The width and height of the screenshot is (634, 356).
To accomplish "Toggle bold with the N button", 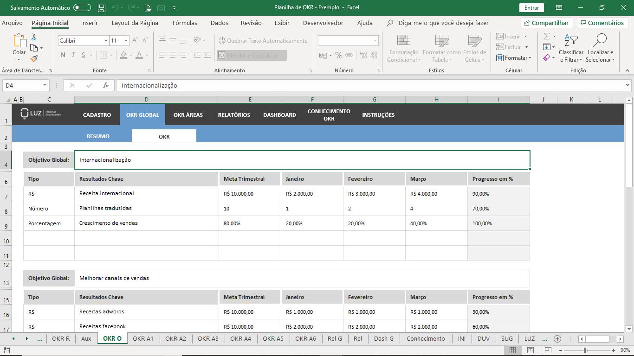I will tap(63, 55).
